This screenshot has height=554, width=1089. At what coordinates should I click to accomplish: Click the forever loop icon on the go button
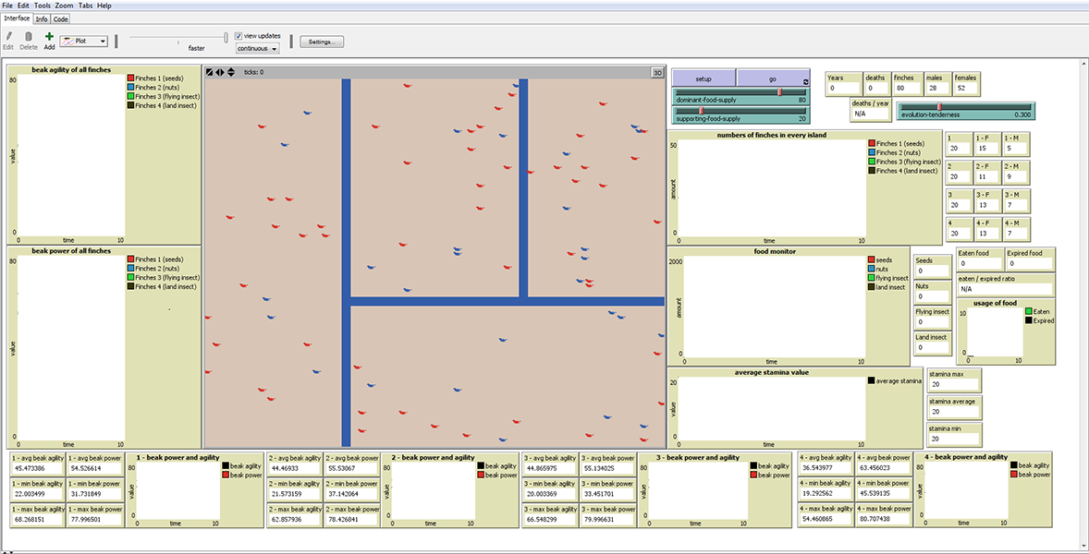click(805, 82)
